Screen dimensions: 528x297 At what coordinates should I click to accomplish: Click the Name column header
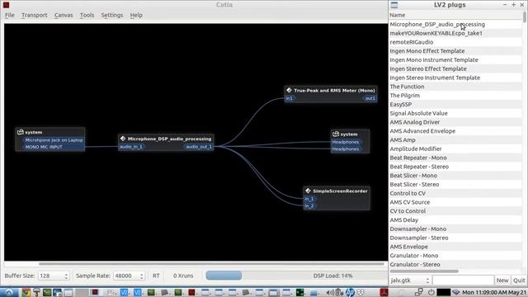(x=455, y=15)
